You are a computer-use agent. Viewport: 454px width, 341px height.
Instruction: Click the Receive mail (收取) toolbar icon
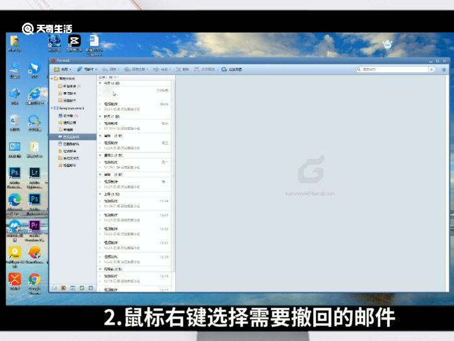(x=57, y=69)
